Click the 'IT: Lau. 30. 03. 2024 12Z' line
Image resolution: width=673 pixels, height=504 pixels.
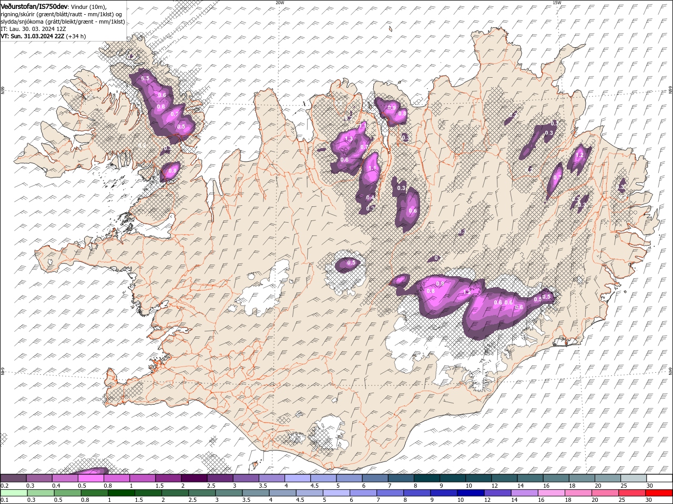(x=34, y=29)
